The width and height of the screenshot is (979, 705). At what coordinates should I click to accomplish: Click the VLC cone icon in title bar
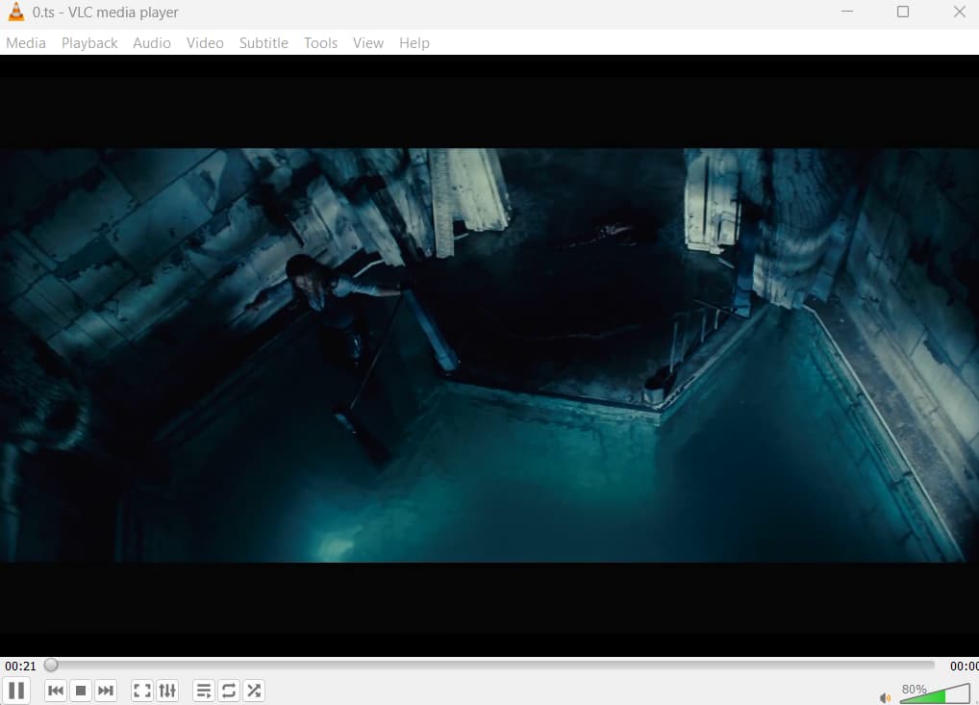(x=16, y=13)
